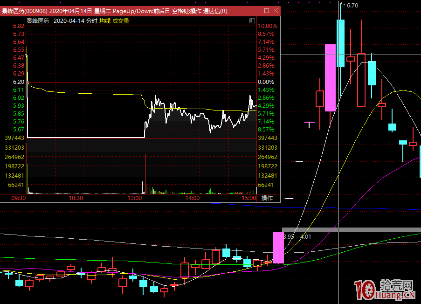Click the 成交量 legend label
This screenshot has height=304, width=421.
[121, 21]
